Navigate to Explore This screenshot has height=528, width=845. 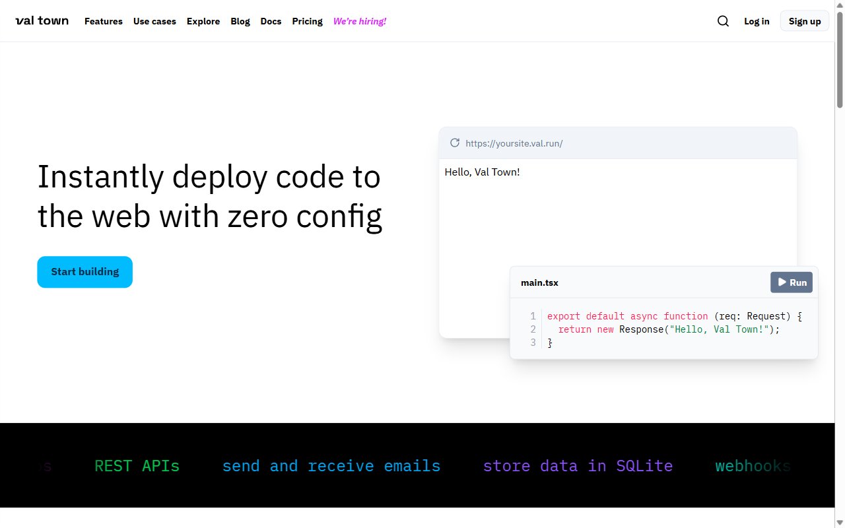203,21
